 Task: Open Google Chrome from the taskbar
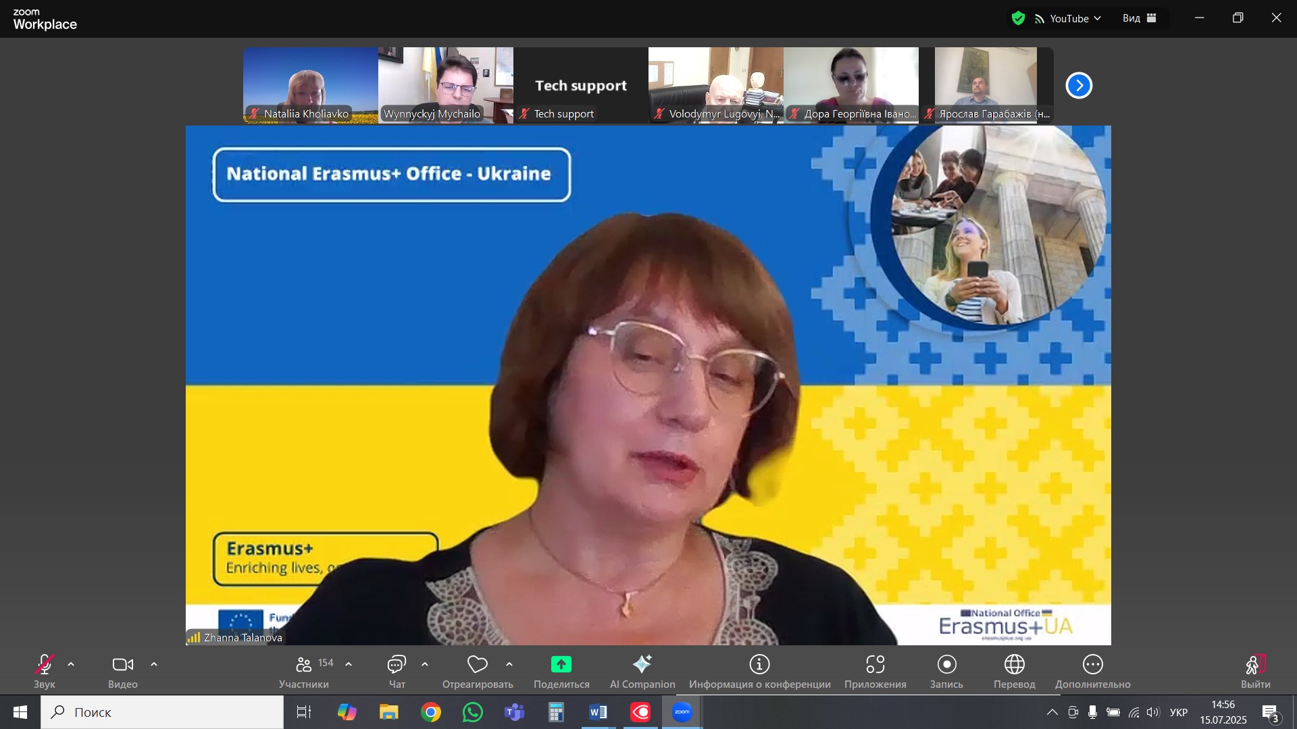click(431, 712)
